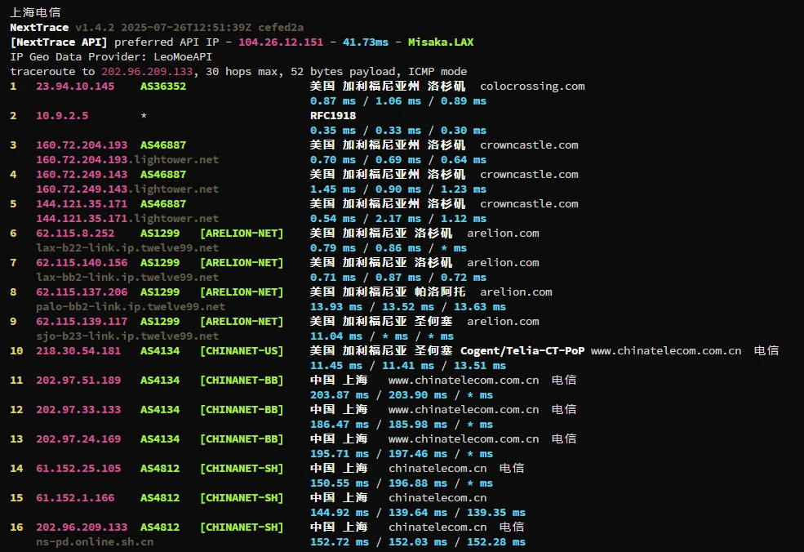Click the IP address 218.30.54.181
Viewport: 804px width, 552px height.
pos(78,350)
